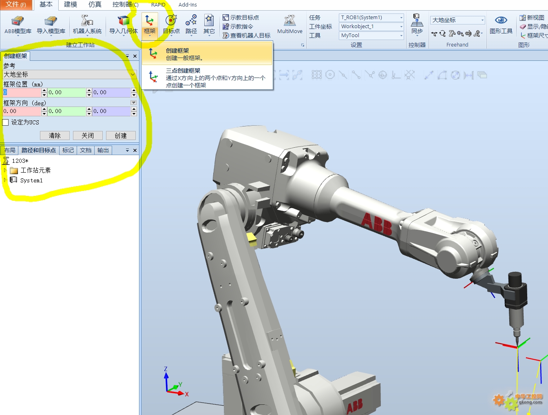Click the Close (关闭) button
This screenshot has height=415, width=548.
88,135
